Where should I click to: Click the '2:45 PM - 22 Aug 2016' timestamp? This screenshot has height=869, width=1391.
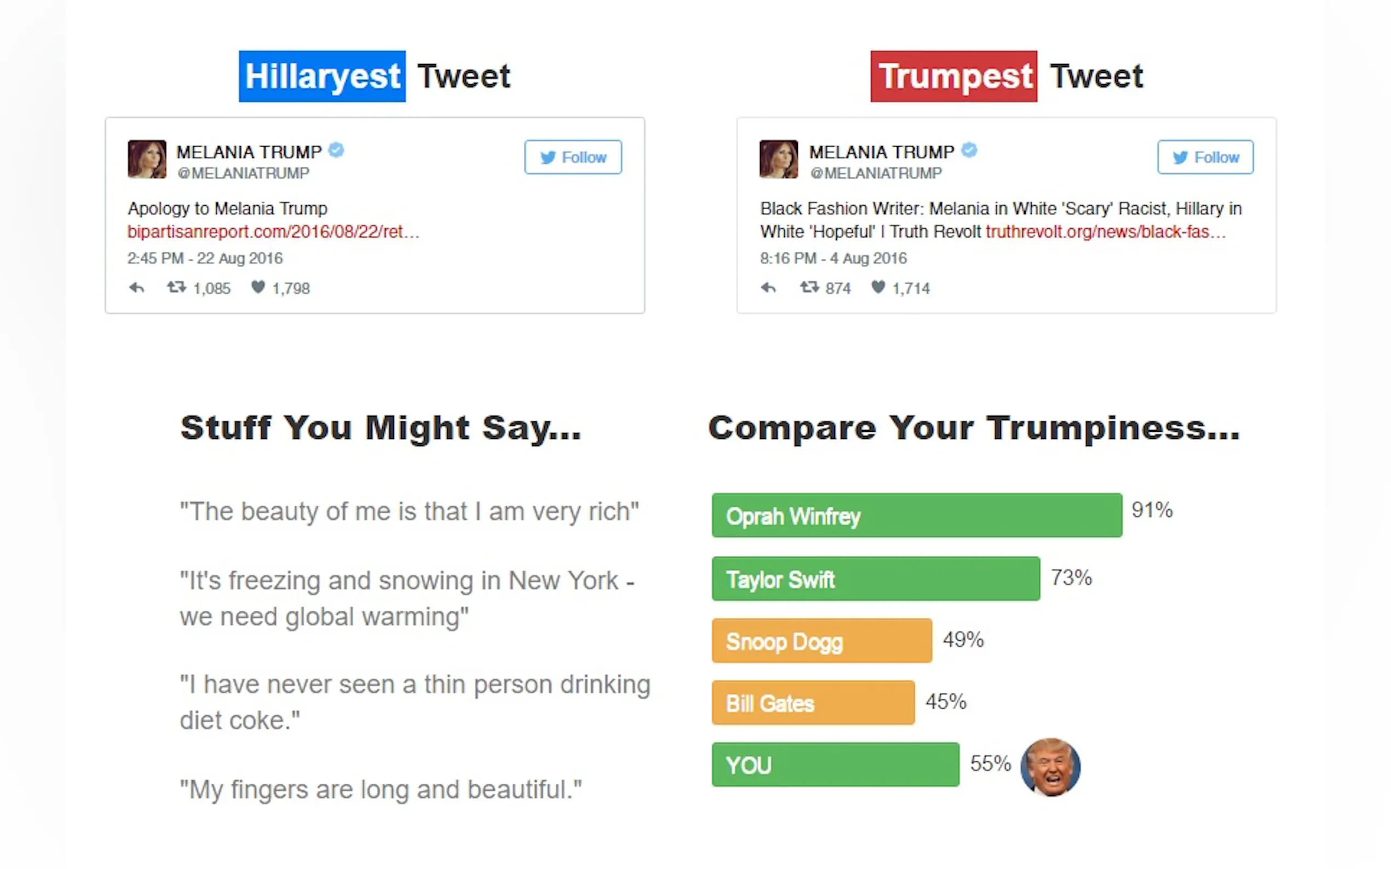[x=205, y=259]
